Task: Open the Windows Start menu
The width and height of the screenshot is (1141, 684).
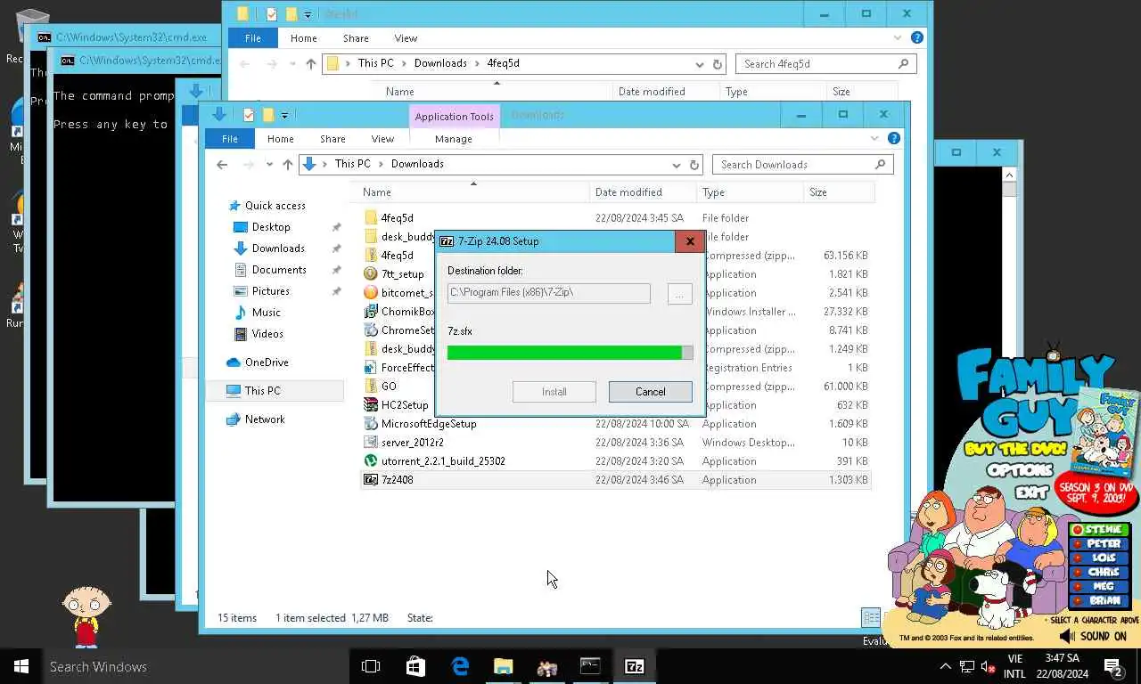Action: (x=21, y=666)
